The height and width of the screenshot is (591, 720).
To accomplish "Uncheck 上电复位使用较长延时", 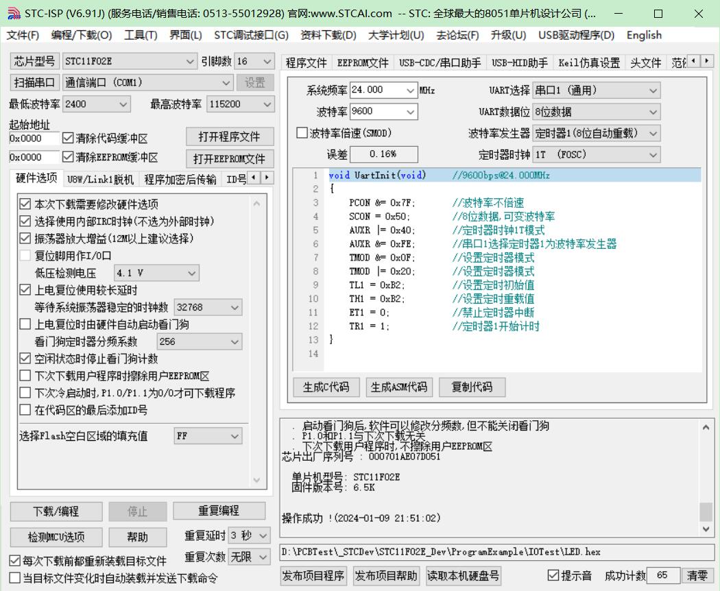I will (25, 290).
